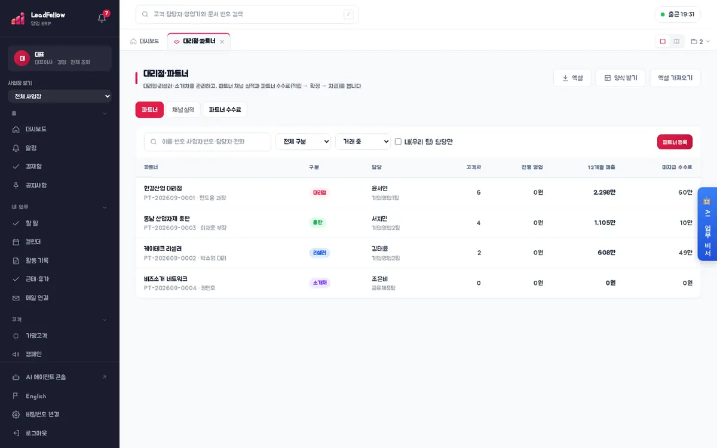
Task: Click the red 대표 avatar badge
Action: [22, 58]
